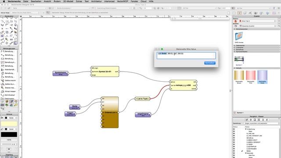This screenshot has width=281, height=158.
Task: Toggle visibility of Marionette class
Action: pos(234,153)
